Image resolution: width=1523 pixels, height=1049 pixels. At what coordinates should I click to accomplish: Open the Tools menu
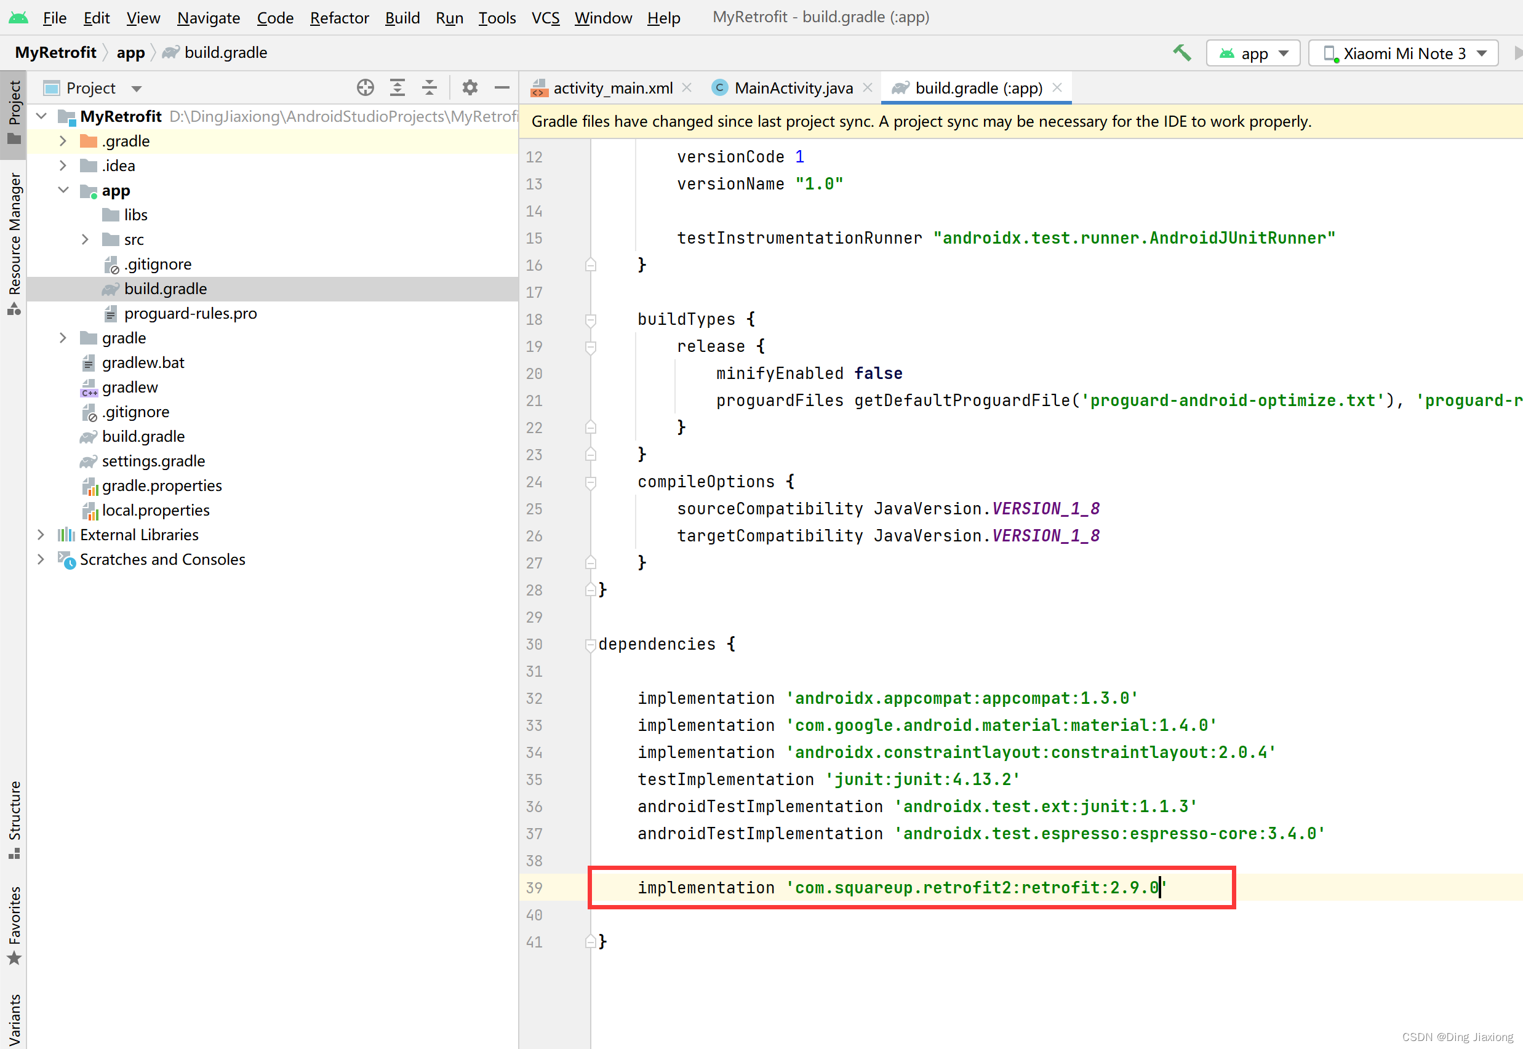click(x=497, y=18)
